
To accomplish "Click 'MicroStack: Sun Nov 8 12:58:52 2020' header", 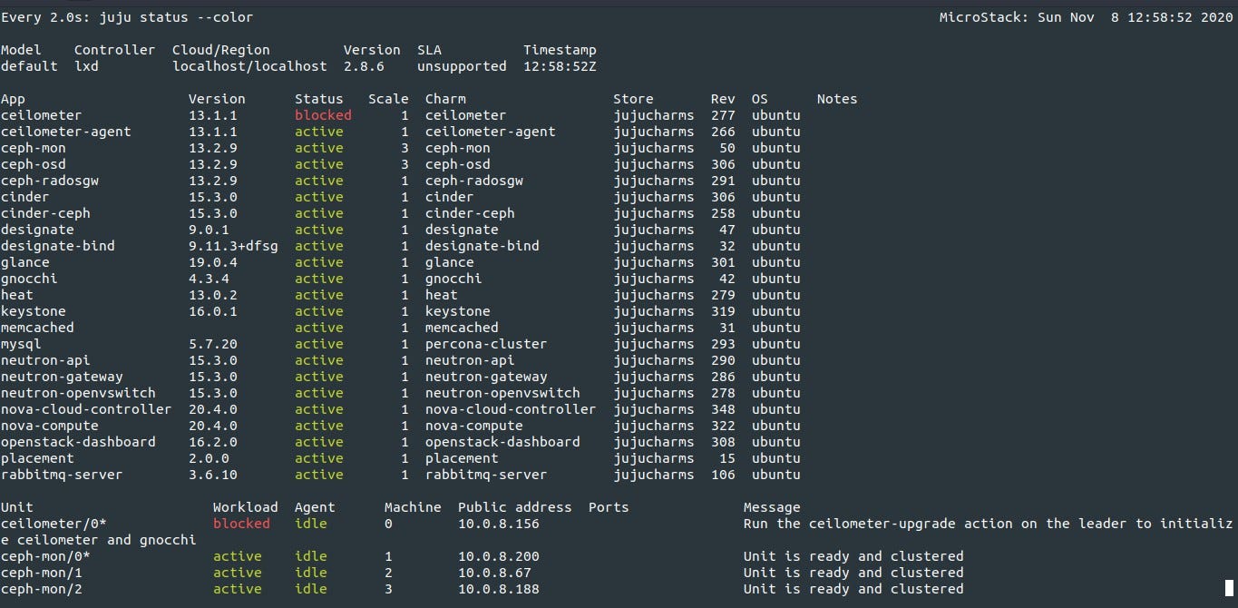I will [x=1087, y=17].
